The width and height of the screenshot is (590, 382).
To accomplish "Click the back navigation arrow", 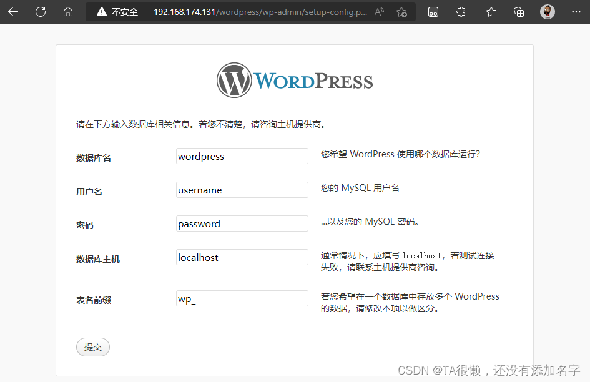I will pos(12,11).
